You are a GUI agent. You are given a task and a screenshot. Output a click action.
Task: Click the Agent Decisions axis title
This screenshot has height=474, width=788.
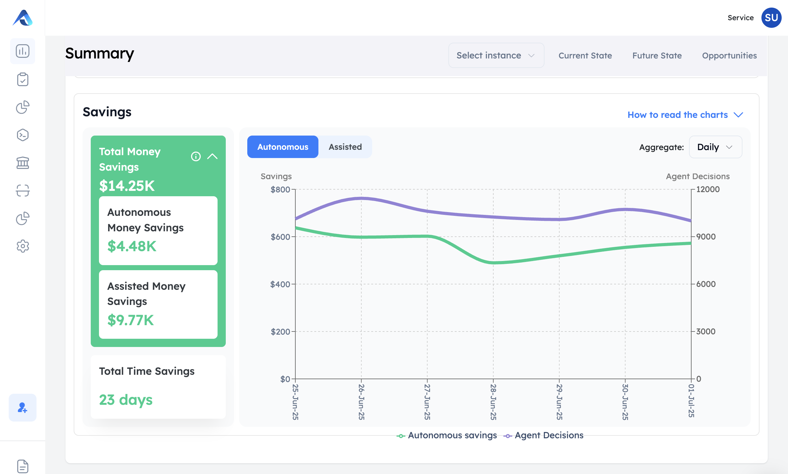(x=698, y=176)
